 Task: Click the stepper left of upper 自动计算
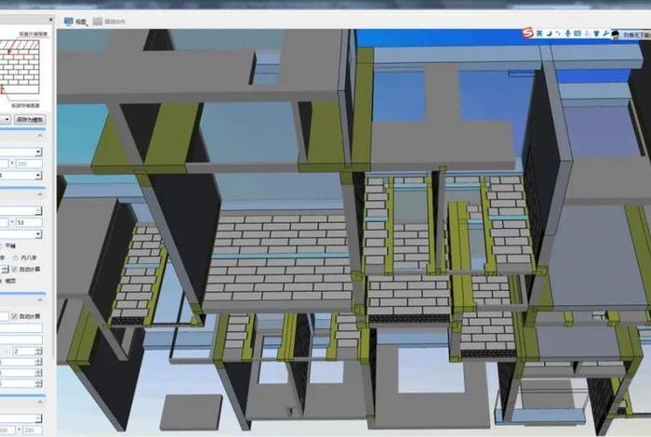4,270
